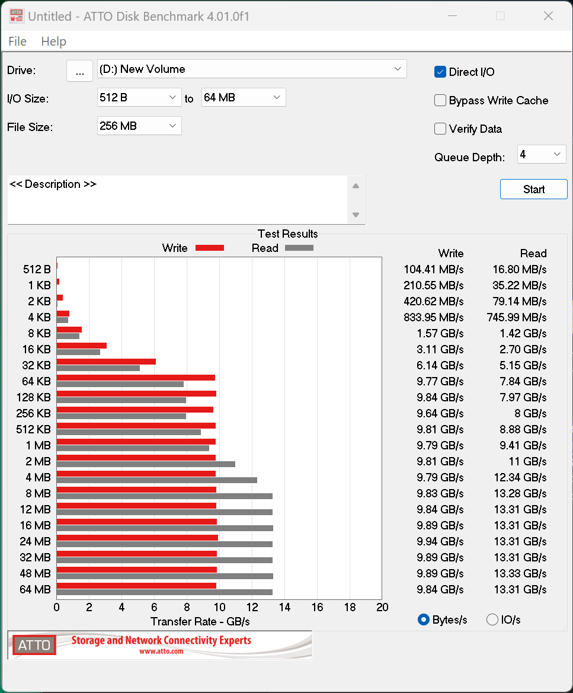Open the 64 MB maximum I/O size dropdown
Screen dimensions: 573x693
tap(244, 97)
